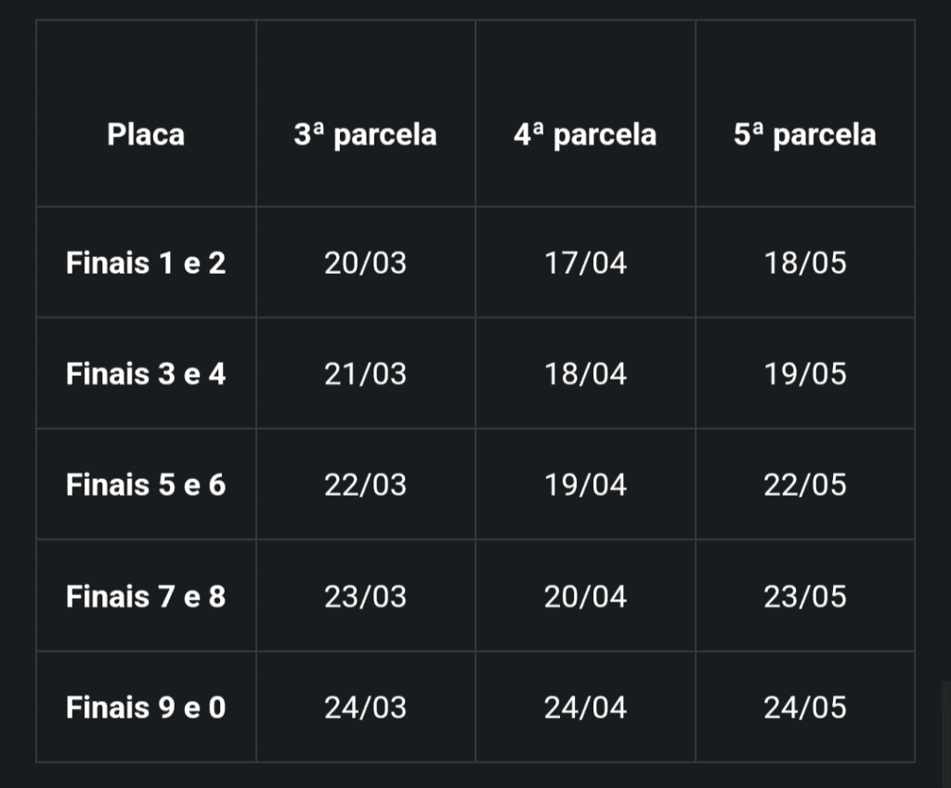Viewport: 951px width, 788px height.
Task: Click the 24/05 date cell
Action: [805, 707]
